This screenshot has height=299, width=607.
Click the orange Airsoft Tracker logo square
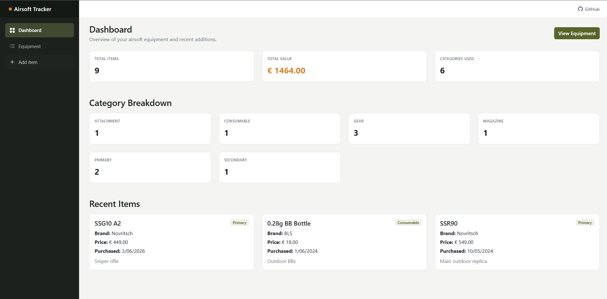(x=10, y=9)
